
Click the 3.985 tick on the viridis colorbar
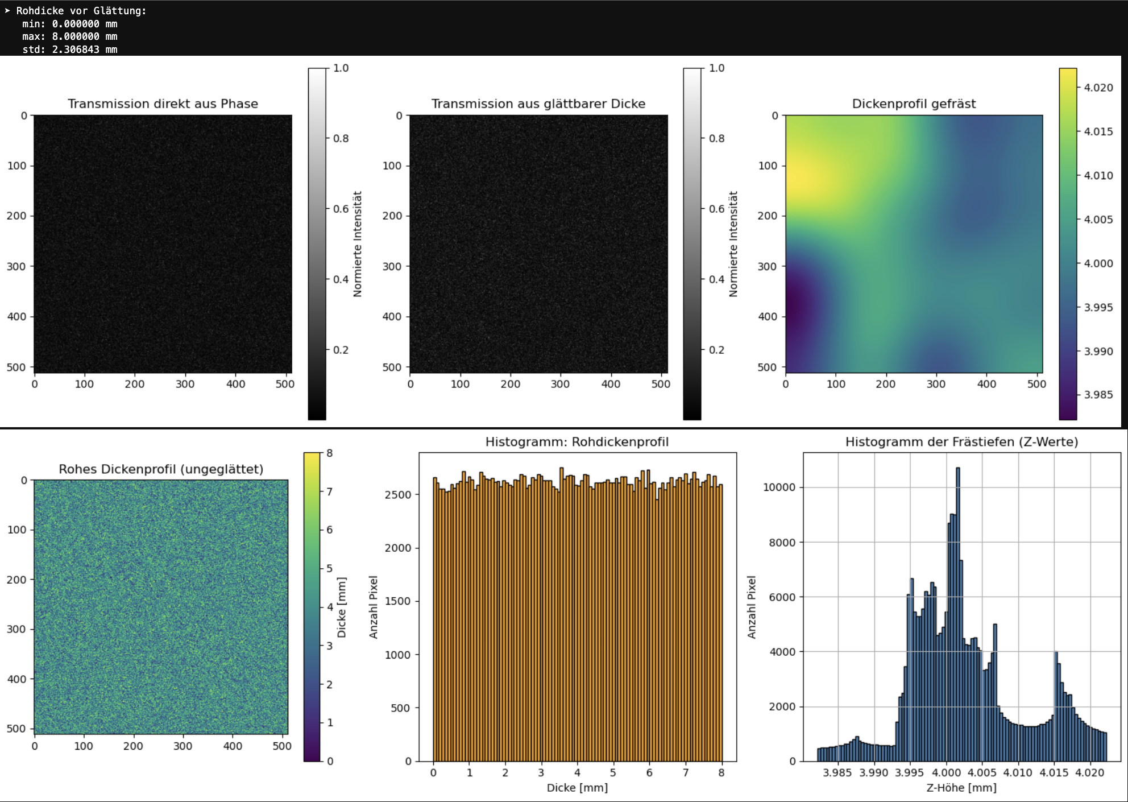[x=1098, y=395]
